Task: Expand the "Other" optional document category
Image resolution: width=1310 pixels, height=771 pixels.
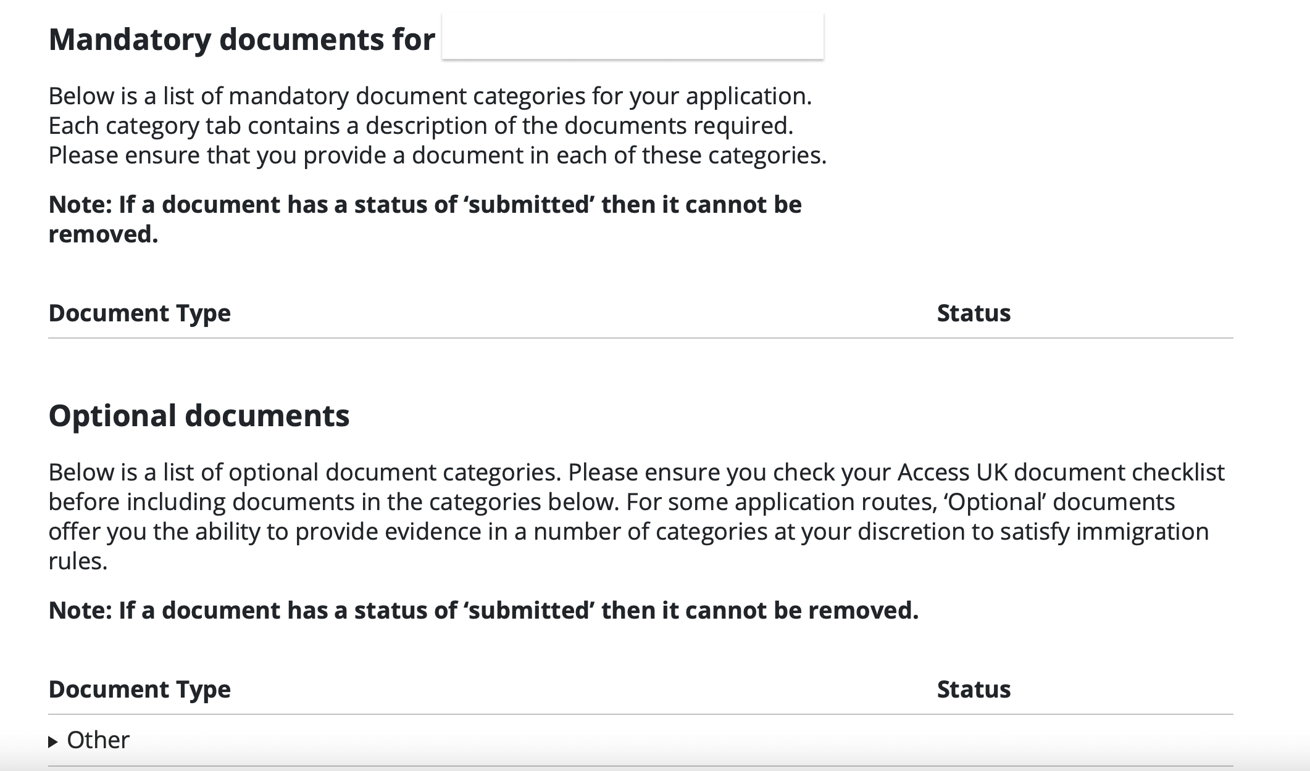Action: point(98,740)
